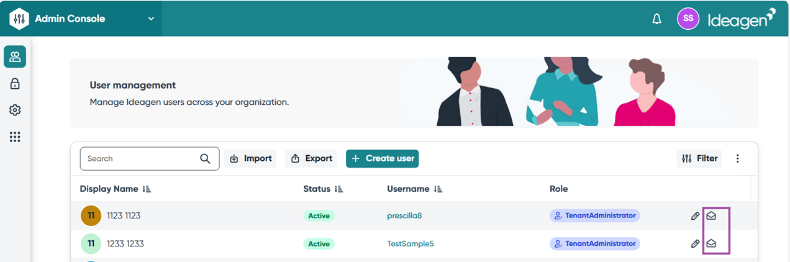Image resolution: width=790 pixels, height=262 pixels.
Task: Sort by Status column
Action: pos(338,189)
